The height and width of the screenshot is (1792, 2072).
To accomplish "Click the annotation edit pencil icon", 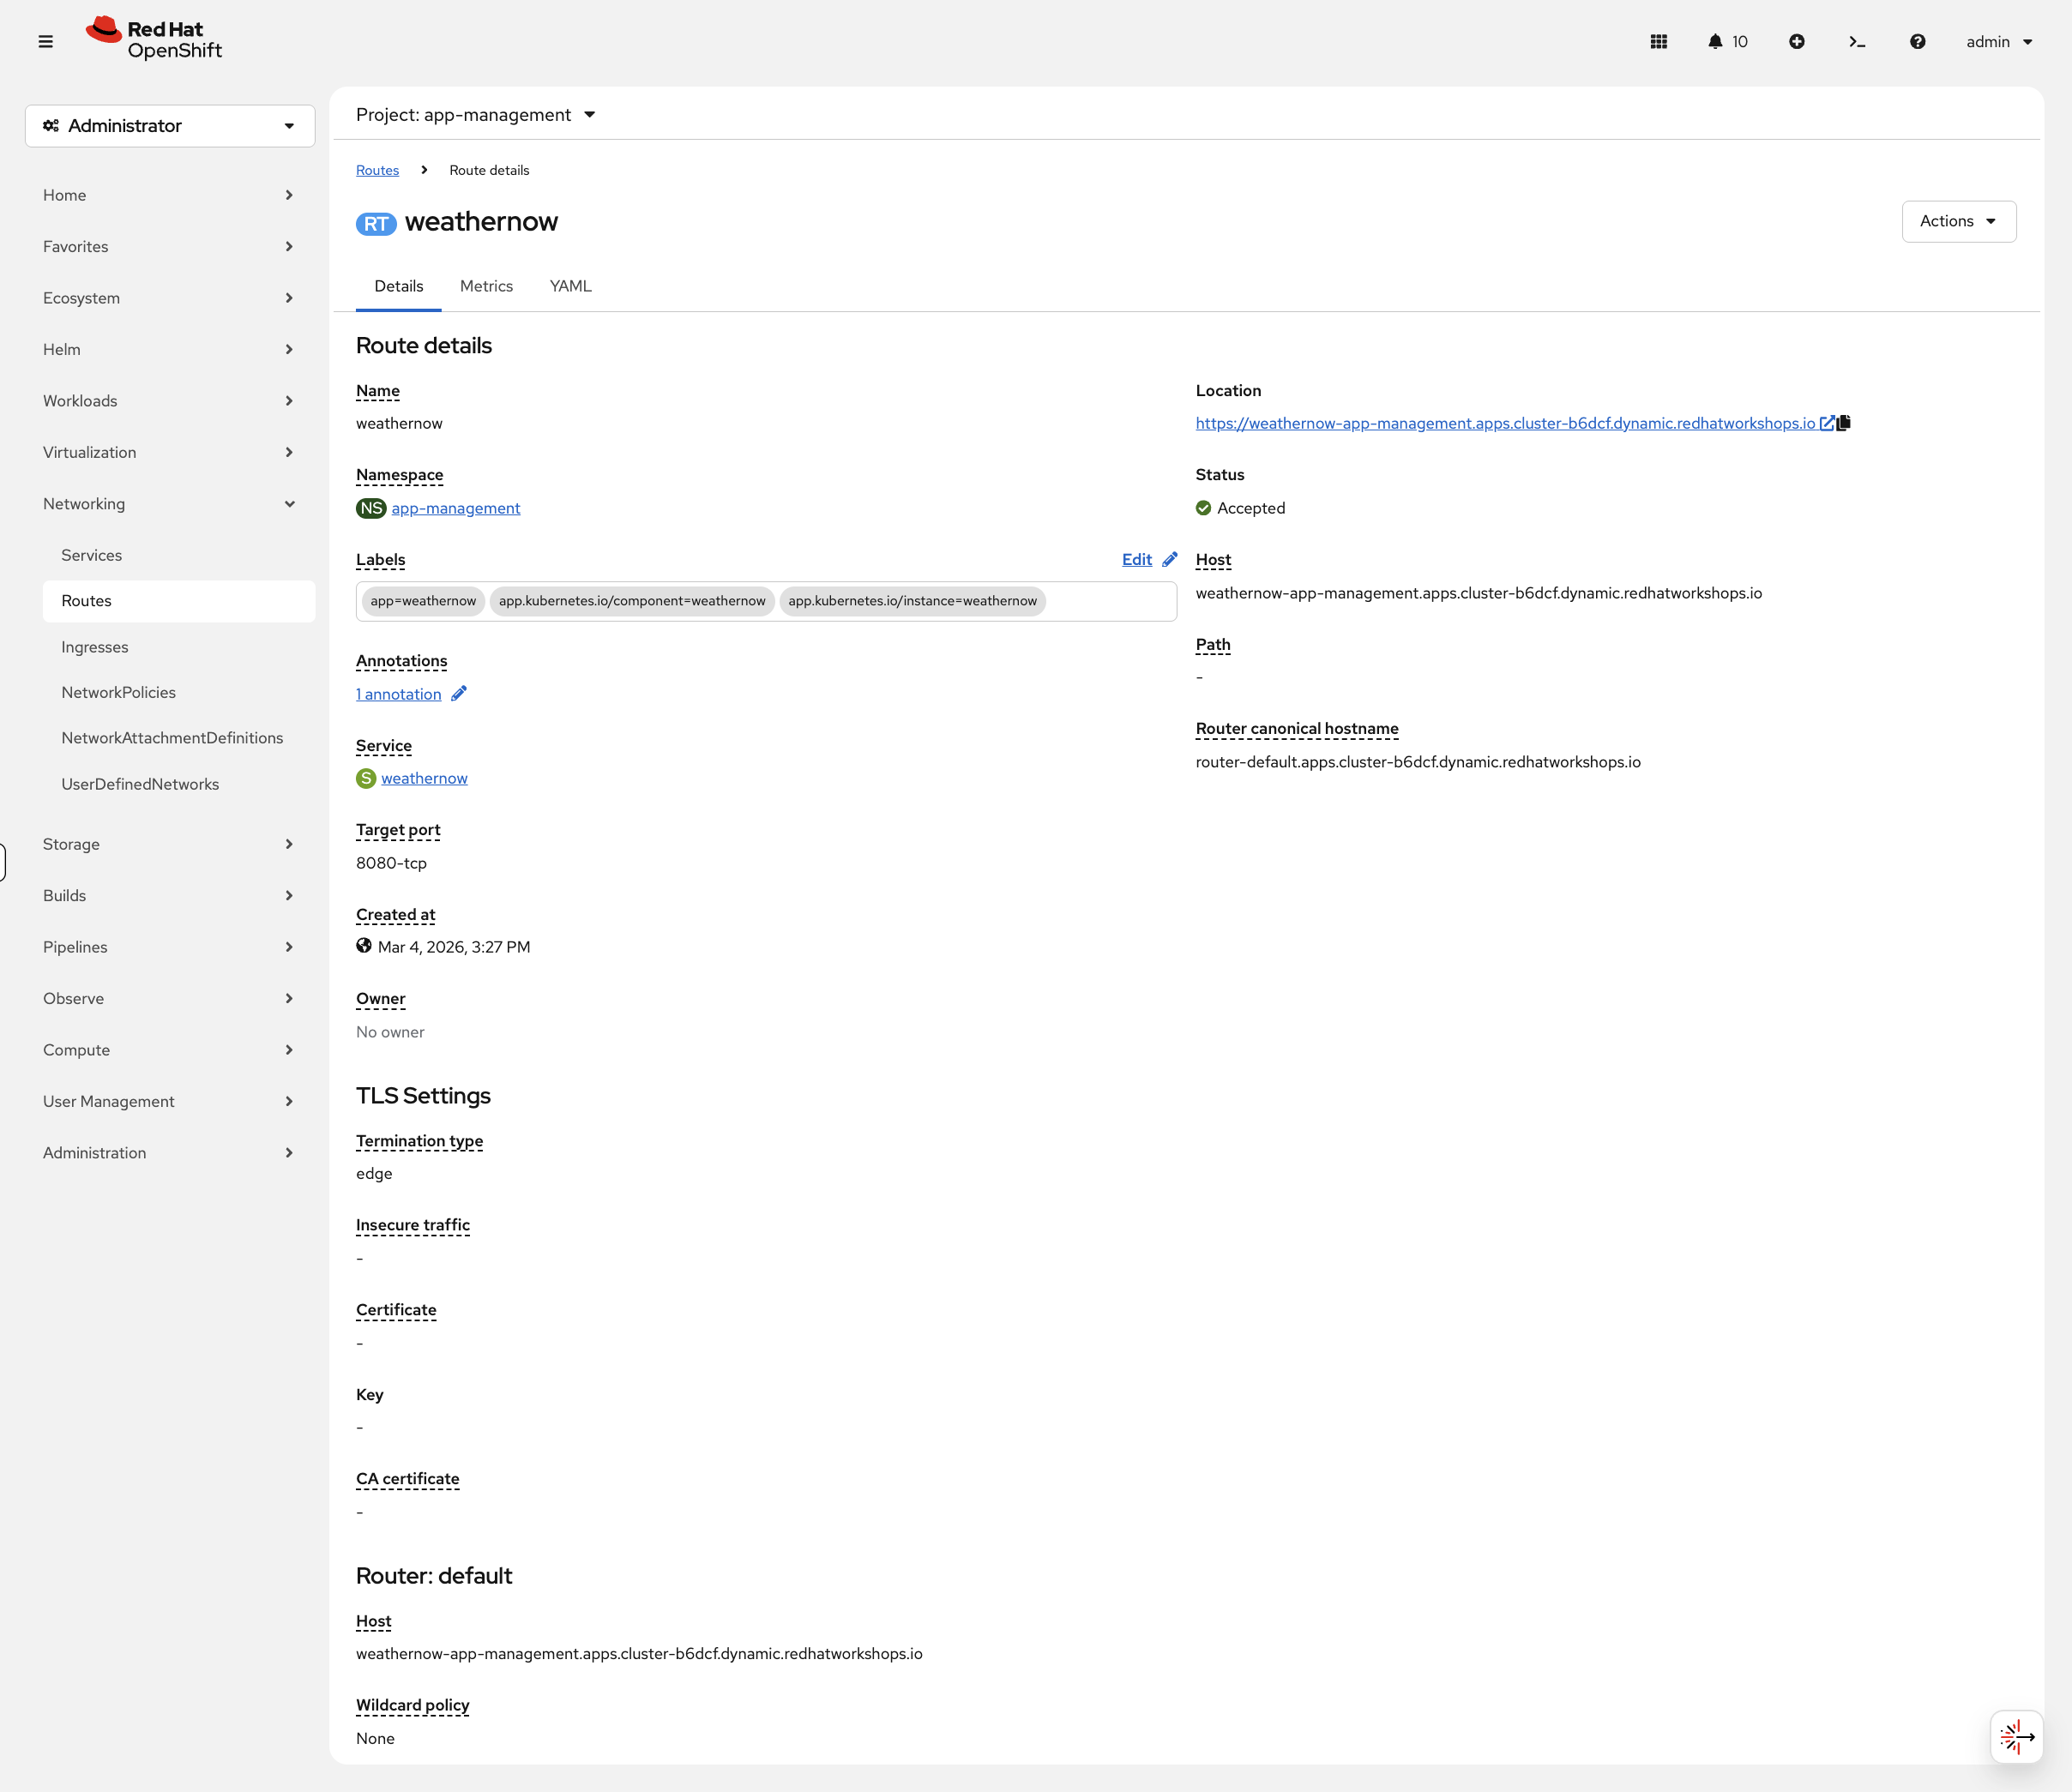I will [x=459, y=694].
